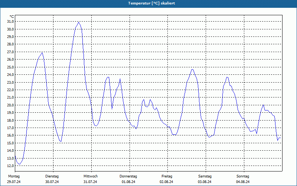Click the date 01.08.24
297x186 pixels.
pyautogui.click(x=128, y=182)
